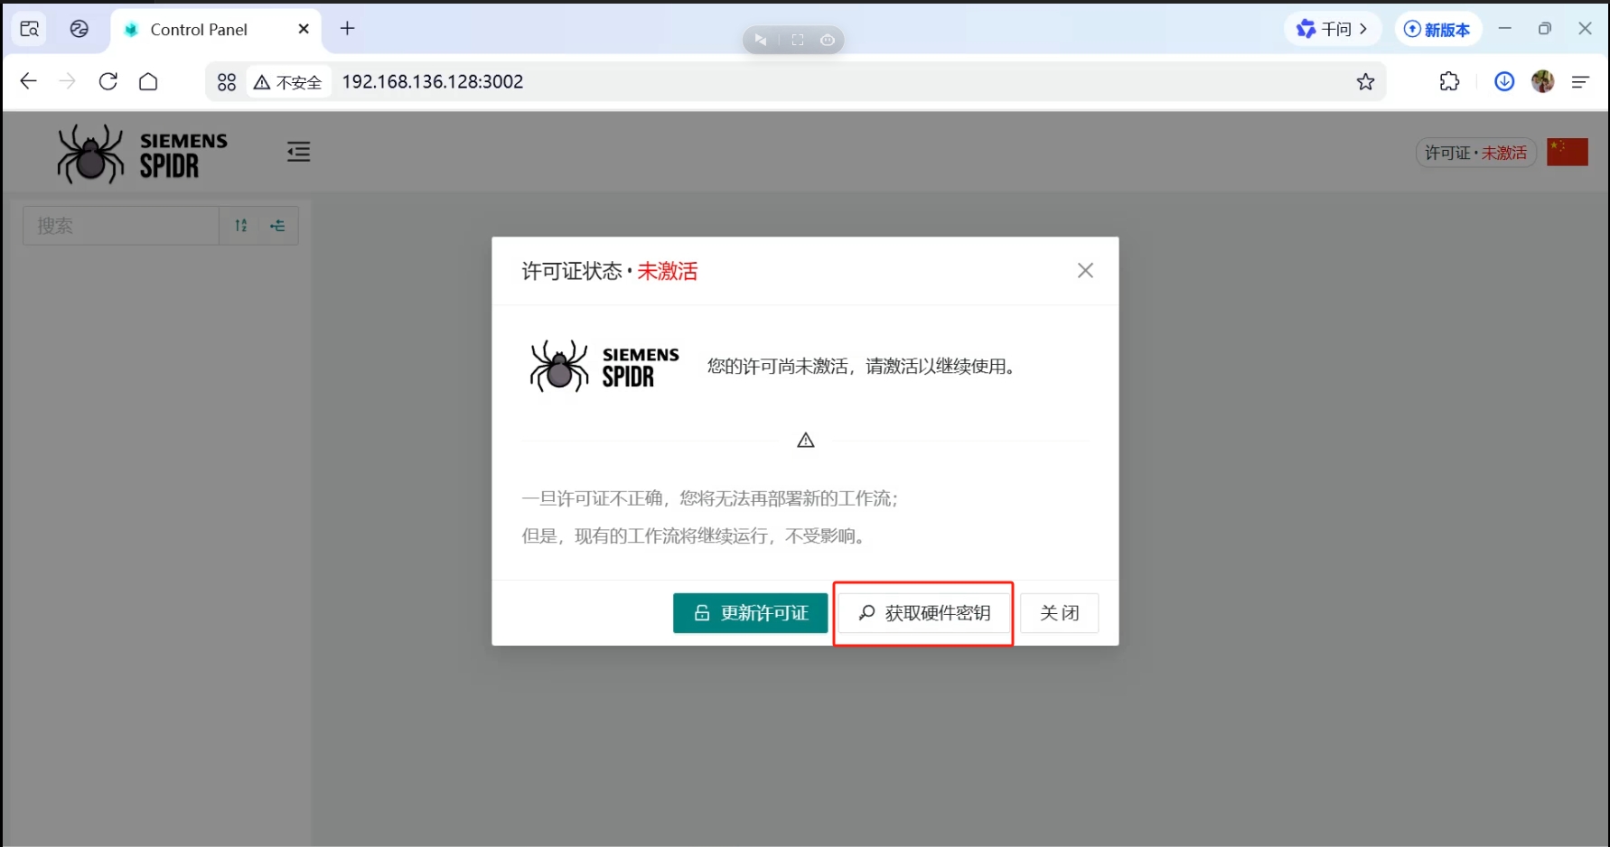Image resolution: width=1610 pixels, height=847 pixels.
Task: Open a new browser tab with plus
Action: tap(347, 29)
